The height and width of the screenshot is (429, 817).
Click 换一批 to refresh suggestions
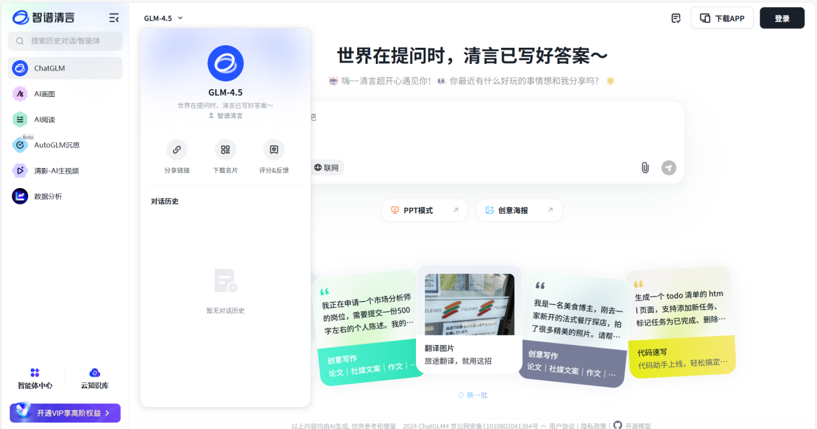pos(472,395)
